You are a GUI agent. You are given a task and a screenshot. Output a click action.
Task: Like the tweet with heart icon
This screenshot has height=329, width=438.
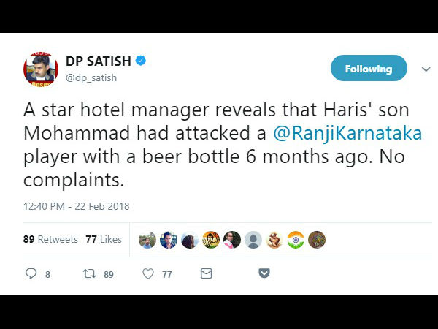(x=148, y=273)
